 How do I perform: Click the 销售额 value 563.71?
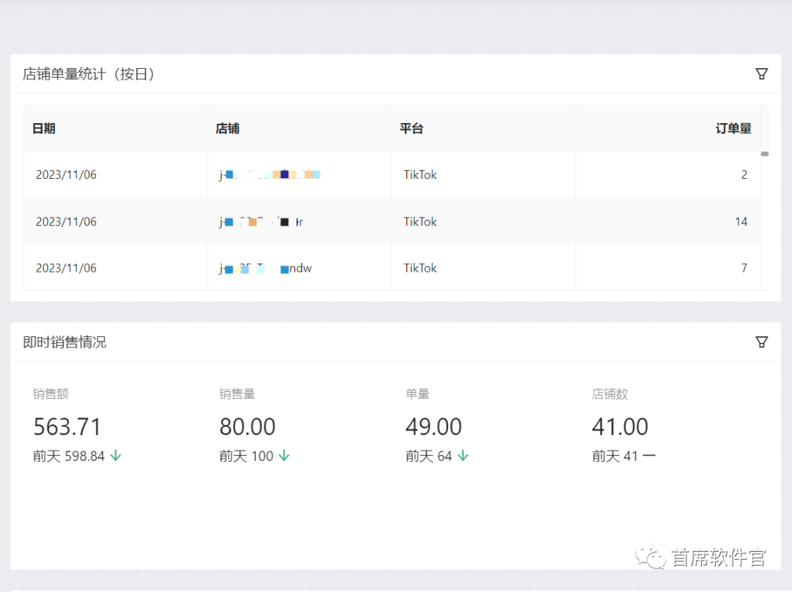point(67,426)
